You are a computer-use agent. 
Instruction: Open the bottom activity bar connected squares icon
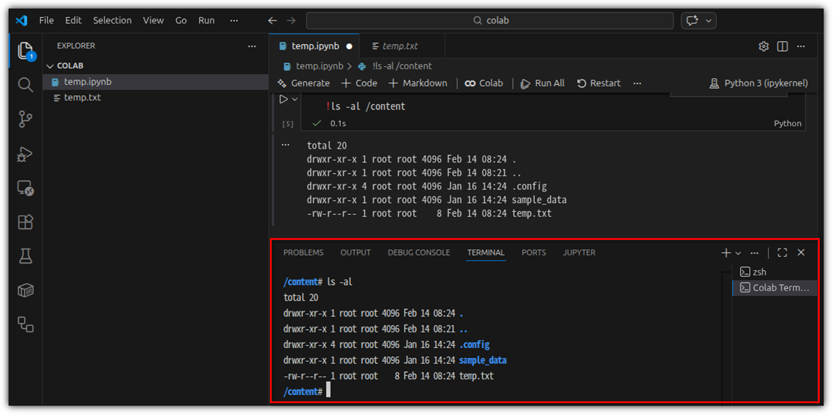tap(26, 325)
